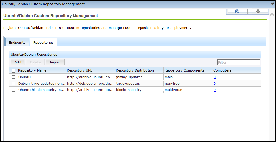
Task: Click the 'trixie-updates' distribution cell
Action: pyautogui.click(x=139, y=83)
